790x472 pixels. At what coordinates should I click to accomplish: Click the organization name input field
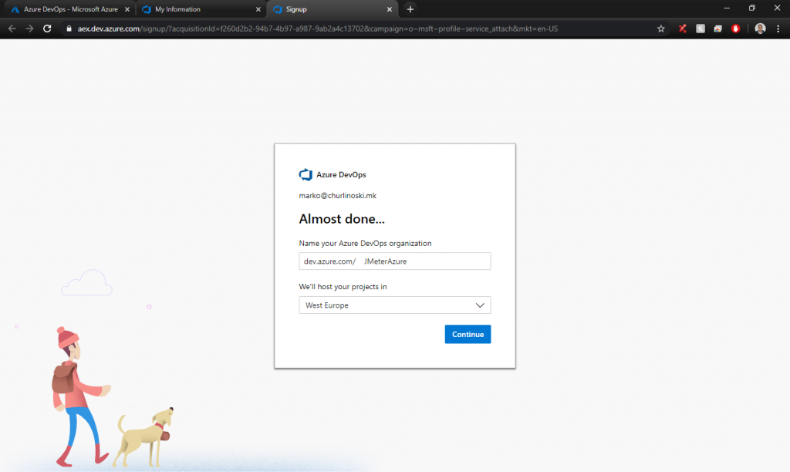394,261
